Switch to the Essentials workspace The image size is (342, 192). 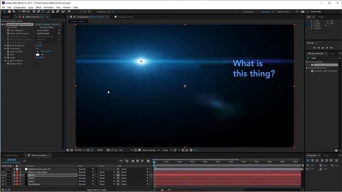point(248,12)
